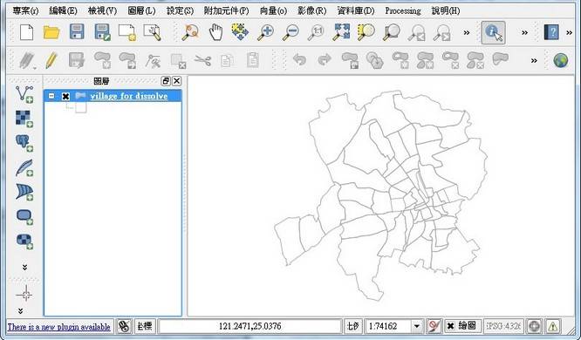Click the stop rendering icon in status bar

434,326
